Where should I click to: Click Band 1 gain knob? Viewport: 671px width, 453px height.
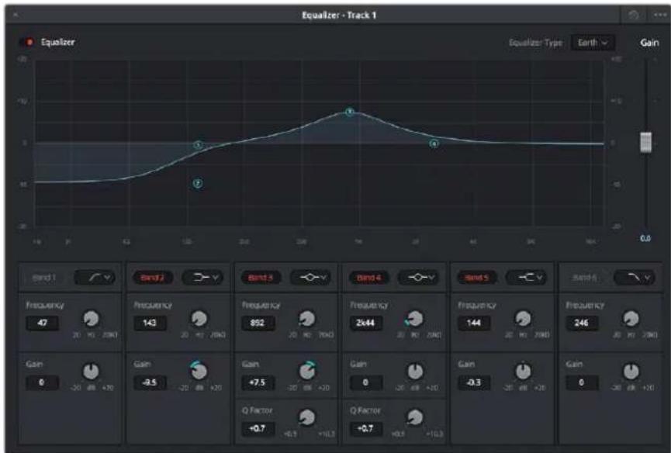(91, 372)
